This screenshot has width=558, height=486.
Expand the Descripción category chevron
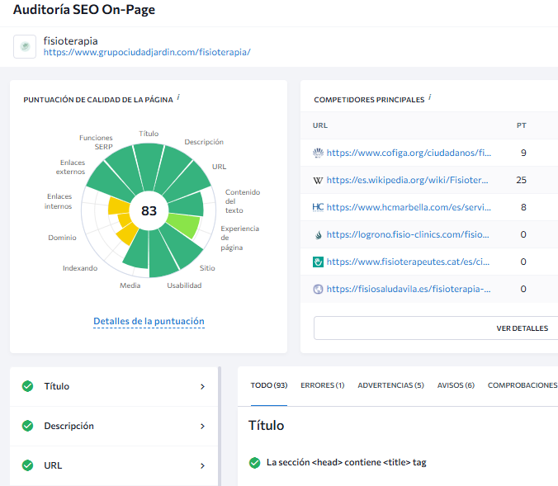coord(202,426)
